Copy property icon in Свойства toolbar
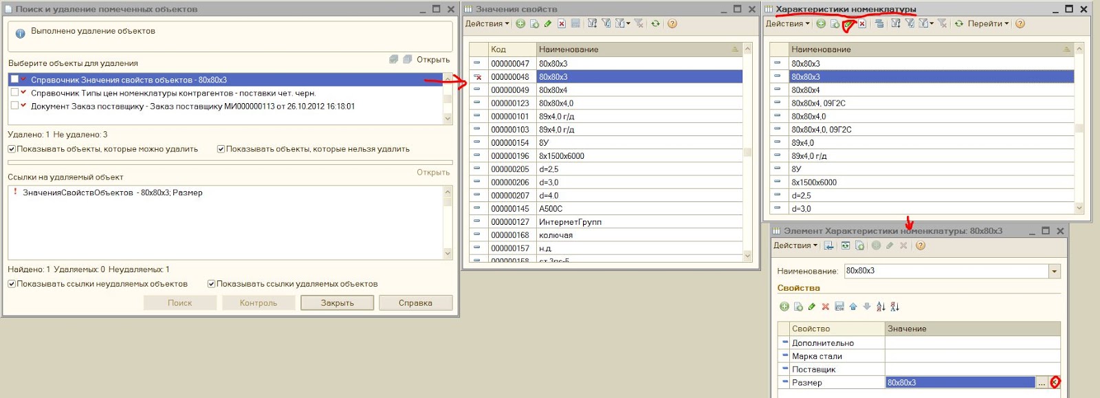The width and height of the screenshot is (1100, 398). [798, 307]
